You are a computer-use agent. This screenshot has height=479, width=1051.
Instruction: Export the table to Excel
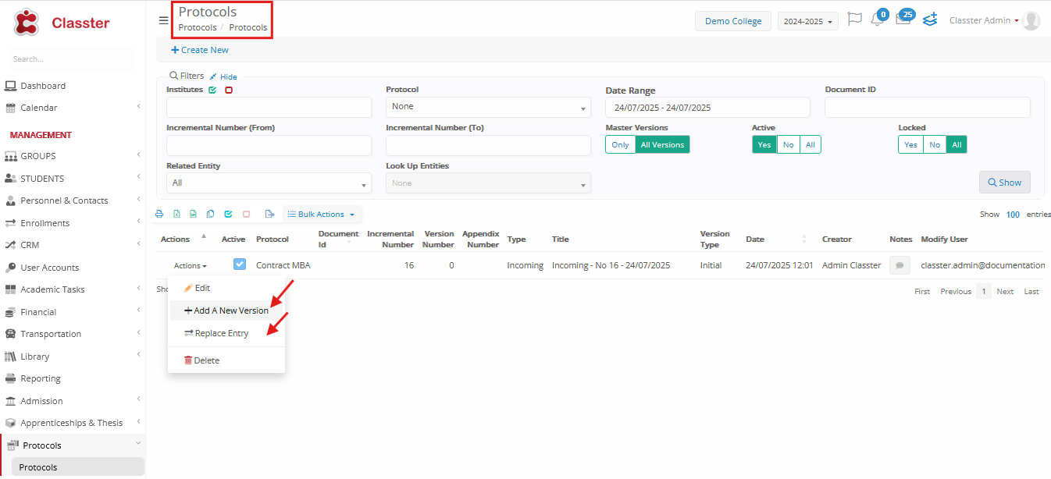pyautogui.click(x=176, y=214)
